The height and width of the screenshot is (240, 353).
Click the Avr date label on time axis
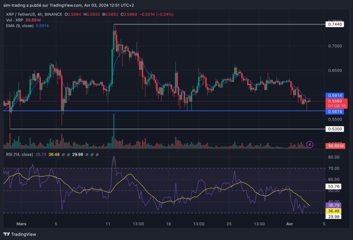coord(290,224)
